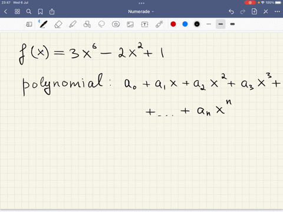Screen dimensions: 283x212
Task: Select the medium stroke width
Action: coord(221,24)
